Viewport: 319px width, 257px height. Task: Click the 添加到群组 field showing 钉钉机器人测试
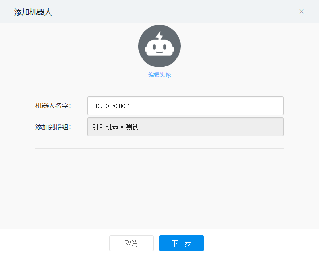[x=185, y=127]
